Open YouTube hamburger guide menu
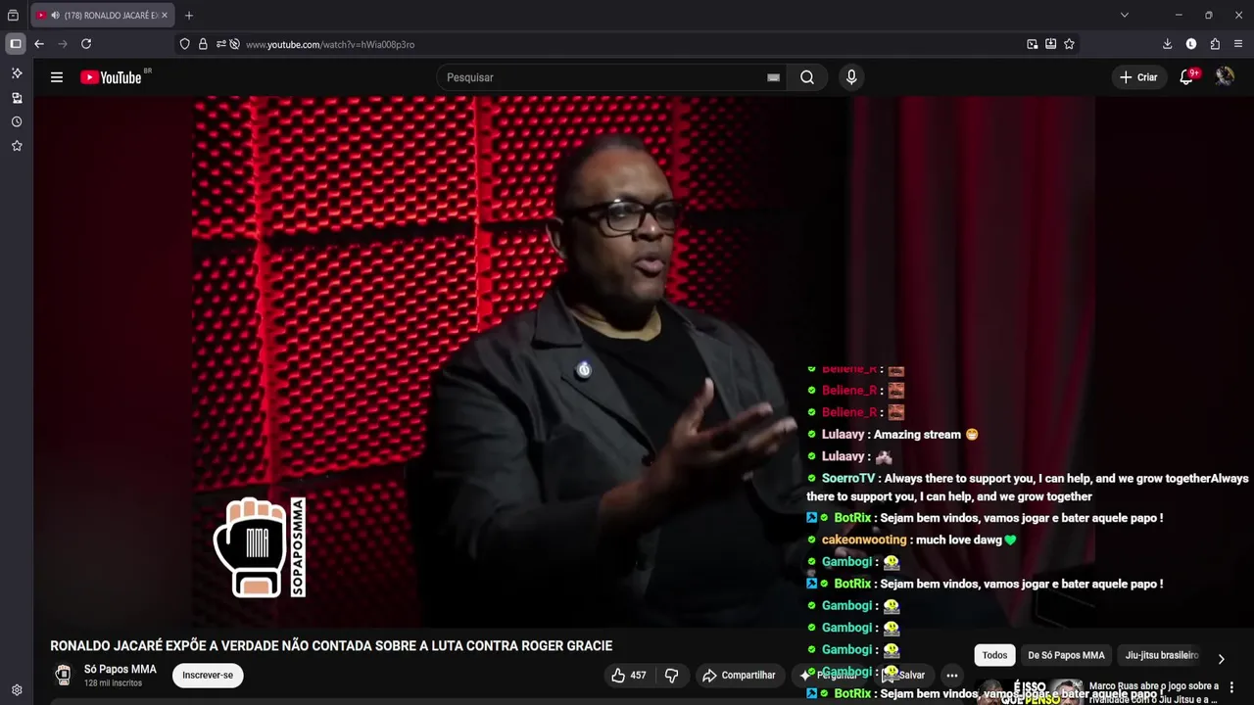 [x=57, y=77]
